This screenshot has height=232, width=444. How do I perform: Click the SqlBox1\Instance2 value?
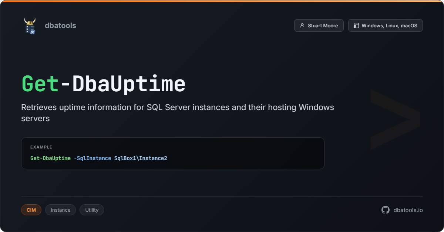[x=141, y=158]
